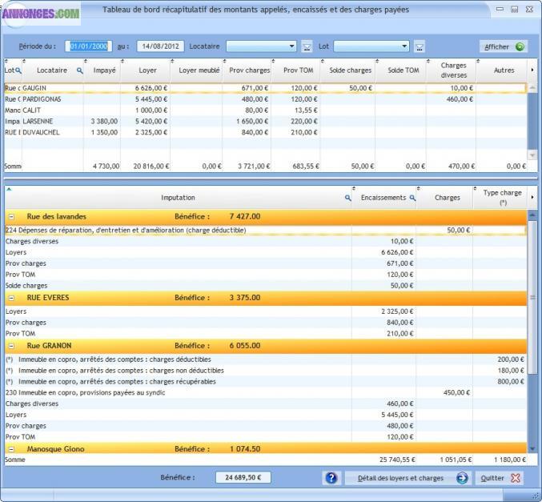Collapse the RUE EVERES group
542x502 pixels.
pos(11,298)
